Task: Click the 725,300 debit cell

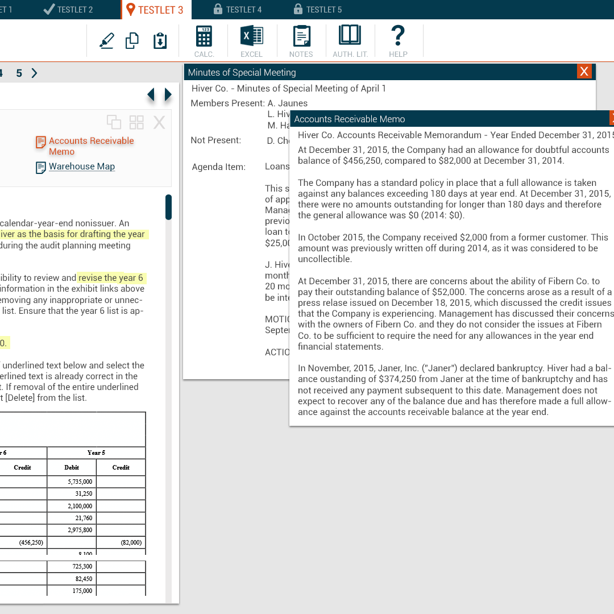Action: click(72, 567)
